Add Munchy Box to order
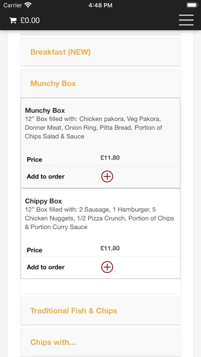 click(x=107, y=176)
